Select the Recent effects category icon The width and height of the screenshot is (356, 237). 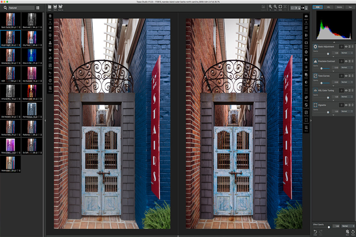(x=50, y=81)
